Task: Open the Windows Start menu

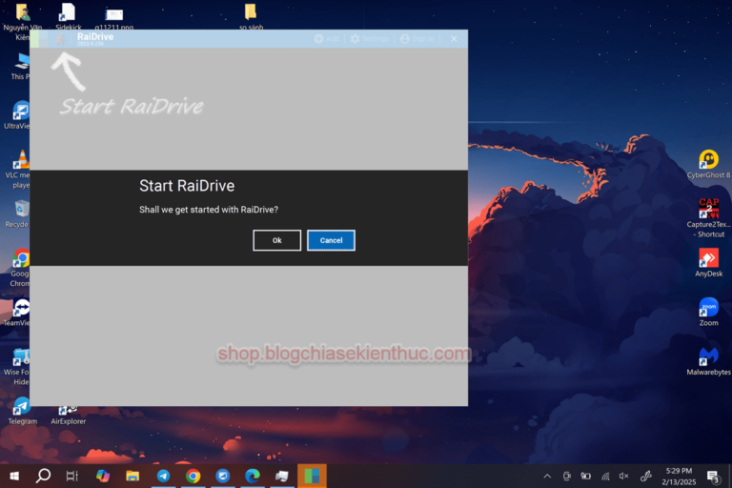Action: click(15, 476)
